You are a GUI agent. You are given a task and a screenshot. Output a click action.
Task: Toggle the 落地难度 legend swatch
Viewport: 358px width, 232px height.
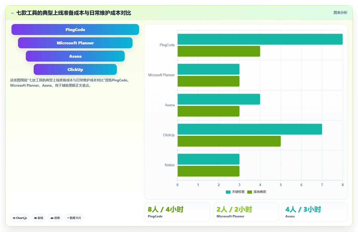249,192
